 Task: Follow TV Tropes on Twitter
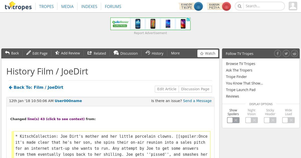tap(286, 53)
